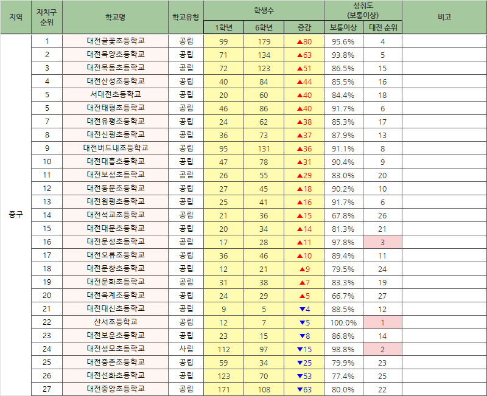Click school name 대전문화초등학교
This screenshot has height=396, width=487.
tap(115, 282)
